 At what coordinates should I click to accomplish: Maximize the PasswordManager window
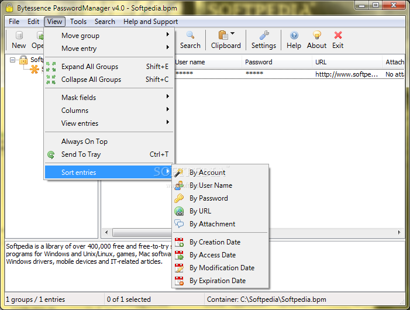(x=375, y=5)
